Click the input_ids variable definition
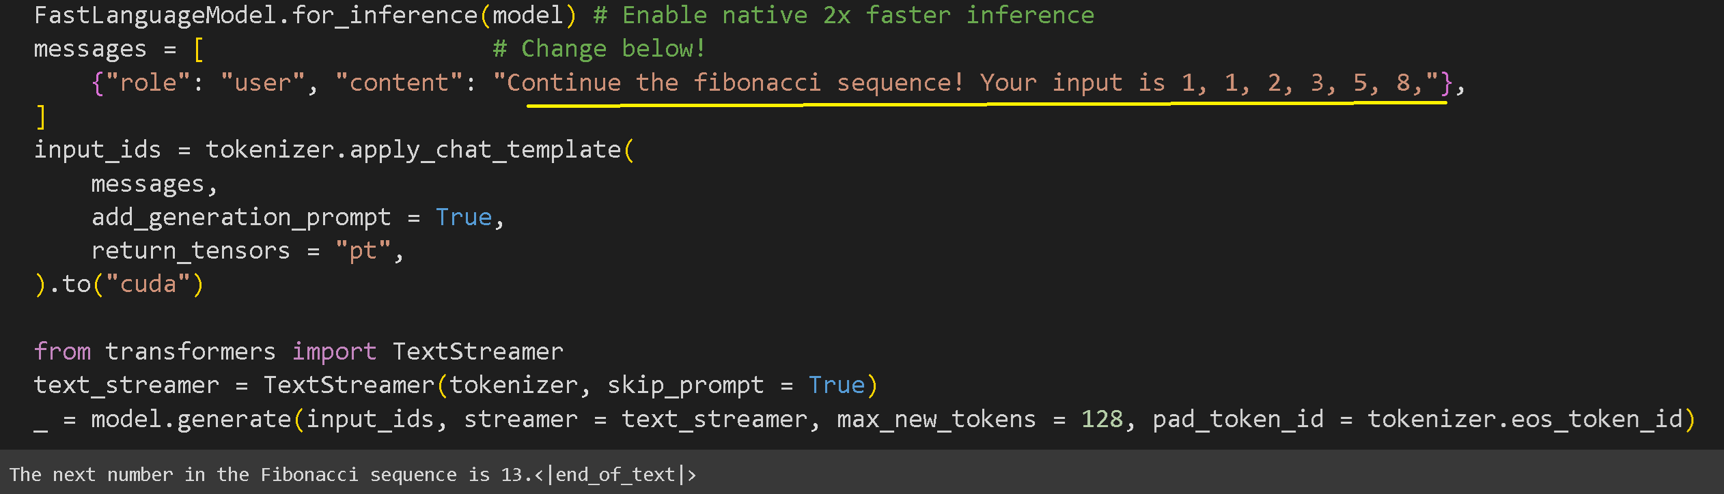Screen dimensions: 1724x494 point(98,150)
